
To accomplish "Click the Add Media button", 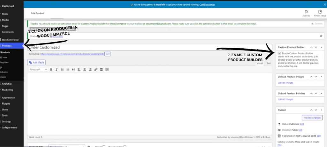I will (x=36, y=62).
